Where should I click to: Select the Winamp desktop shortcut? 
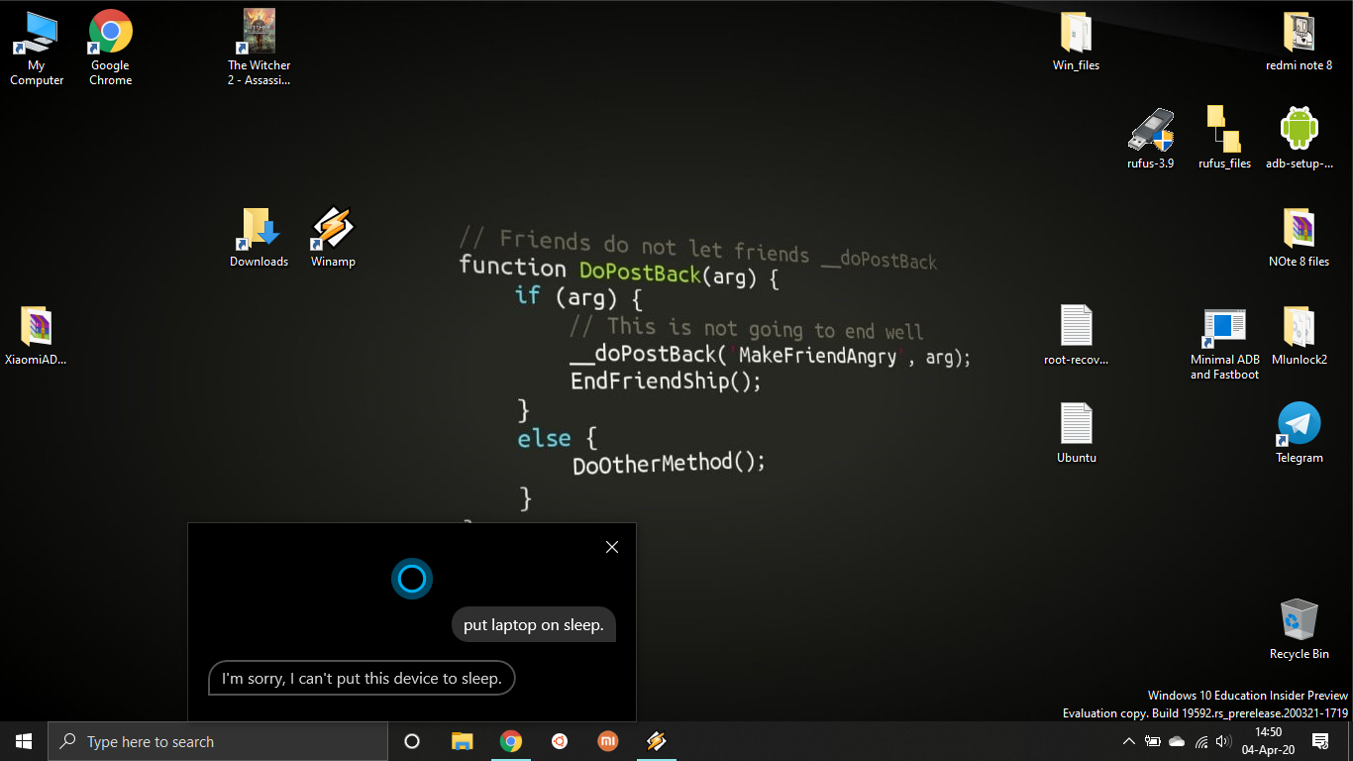click(333, 237)
